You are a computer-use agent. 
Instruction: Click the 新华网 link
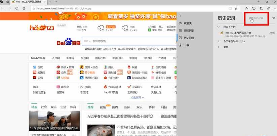pos(70,58)
